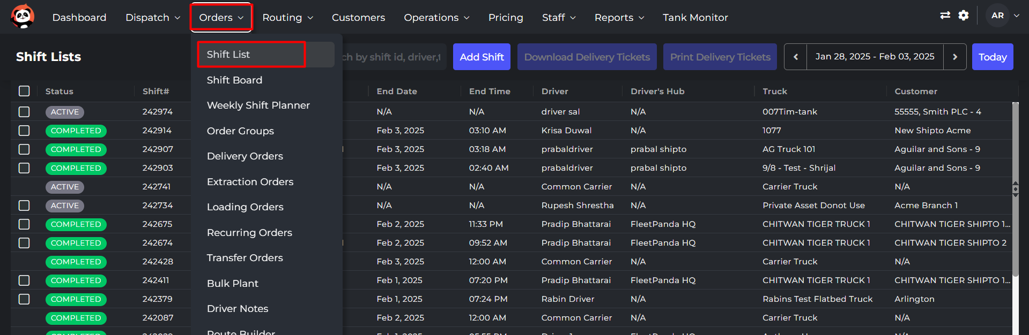Click the FleetPanda panda logo
Screen dimensions: 1029x335
click(x=23, y=17)
